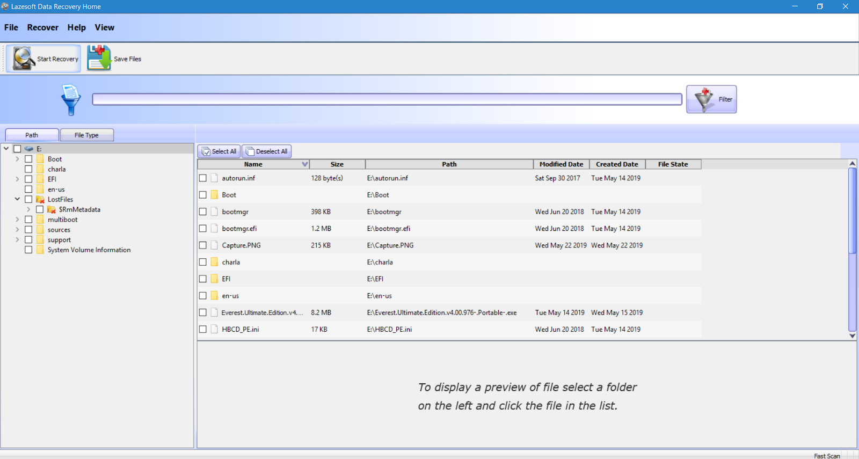This screenshot has width=859, height=459.
Task: Open the View menu
Action: [105, 27]
